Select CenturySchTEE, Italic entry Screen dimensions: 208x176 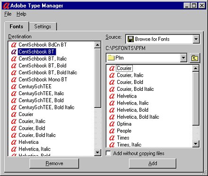pos(41,93)
